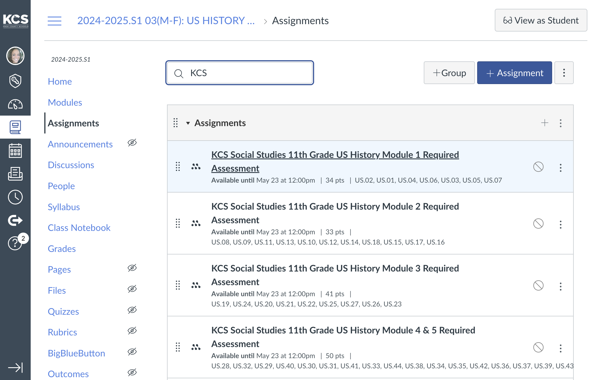Click the KCS search input field

pos(240,73)
